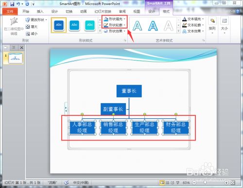This screenshot has width=243, height=188.
Task: Click the zoom slider handle
Action: coord(205,183)
